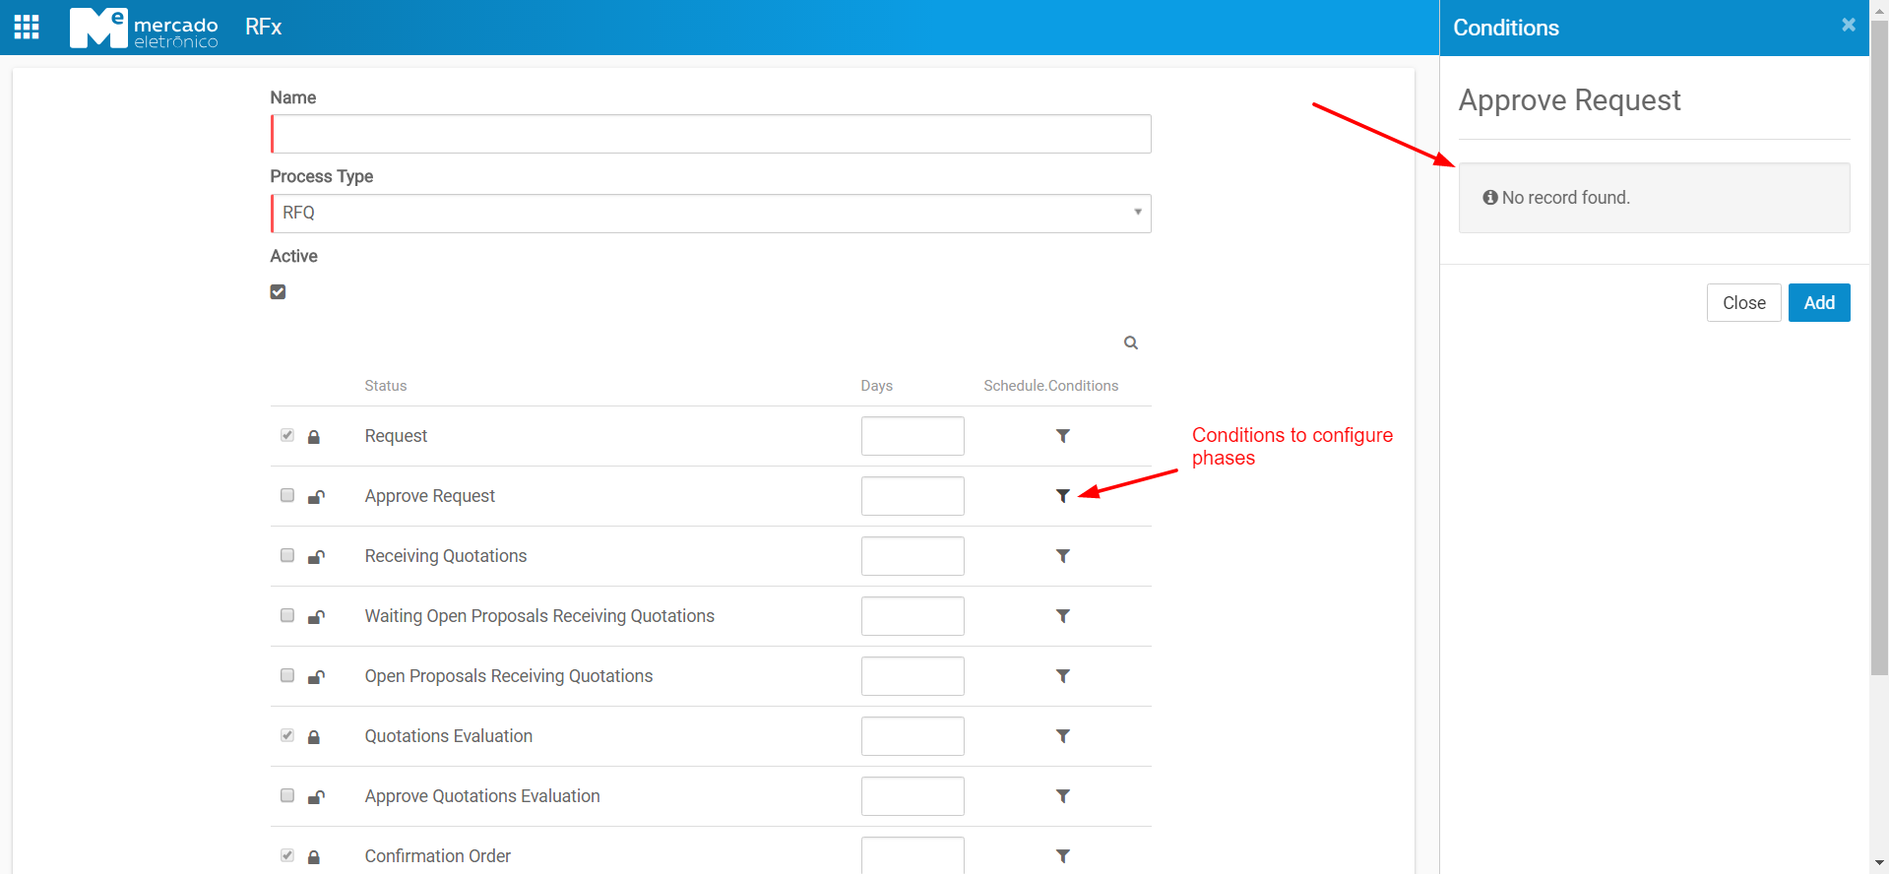Click the Mercado Eletrônico logo
The width and height of the screenshot is (1889, 874).
pos(144,28)
